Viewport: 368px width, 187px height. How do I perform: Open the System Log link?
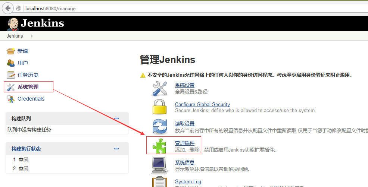tap(188, 182)
